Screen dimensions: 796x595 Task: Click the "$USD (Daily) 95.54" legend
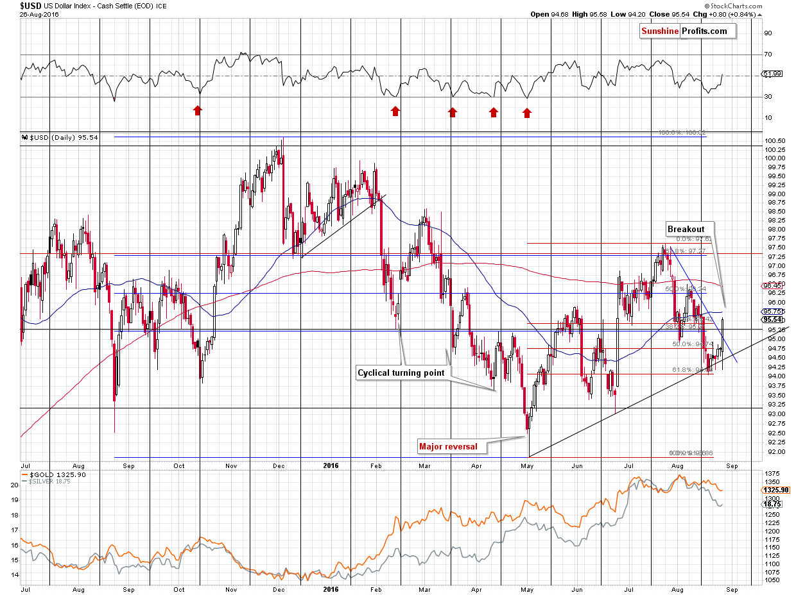click(58, 137)
